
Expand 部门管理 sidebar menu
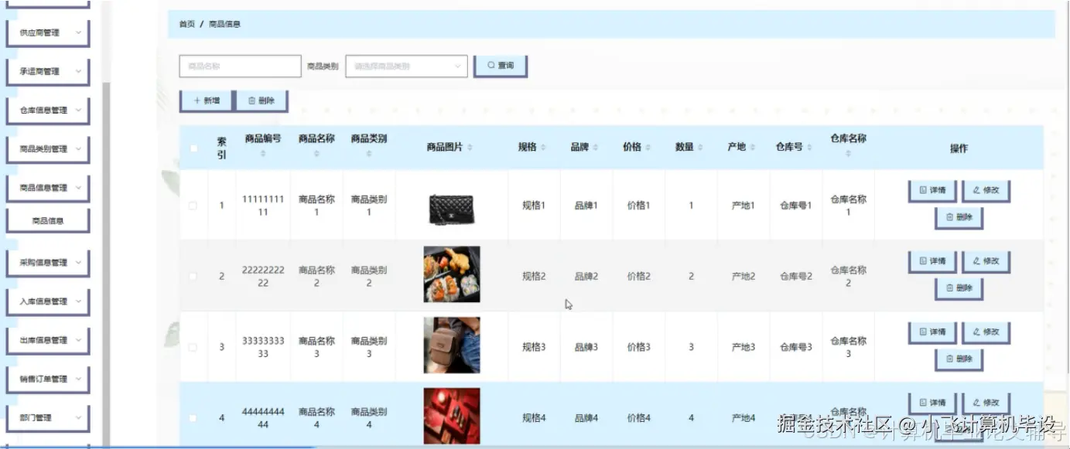47,417
